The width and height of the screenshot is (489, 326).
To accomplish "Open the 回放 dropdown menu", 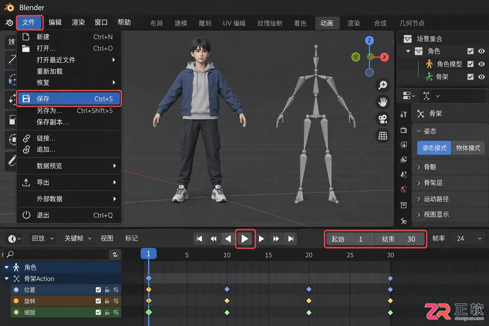I will pyautogui.click(x=42, y=238).
